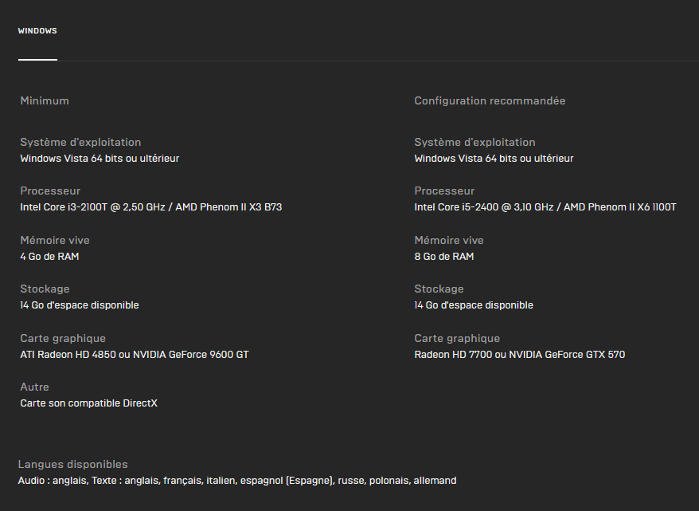Click ATI Radeon HD 4850 graphics text

(135, 355)
